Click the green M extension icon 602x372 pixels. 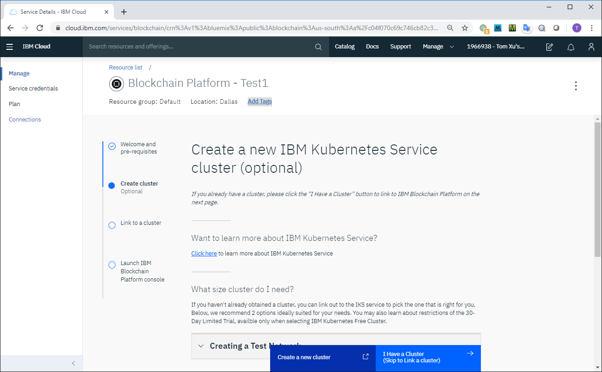pos(512,28)
